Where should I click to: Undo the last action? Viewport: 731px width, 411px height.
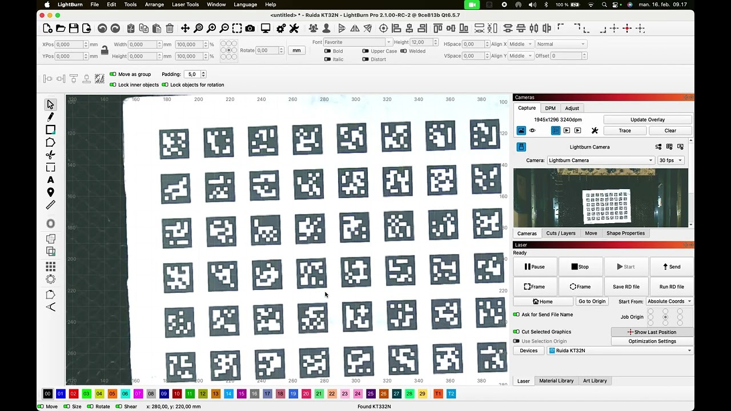[102, 29]
